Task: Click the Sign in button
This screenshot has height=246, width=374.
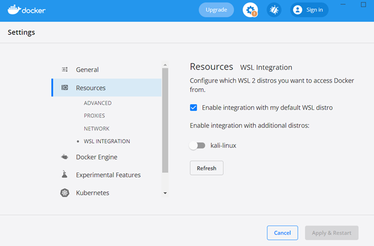Action: [x=309, y=10]
